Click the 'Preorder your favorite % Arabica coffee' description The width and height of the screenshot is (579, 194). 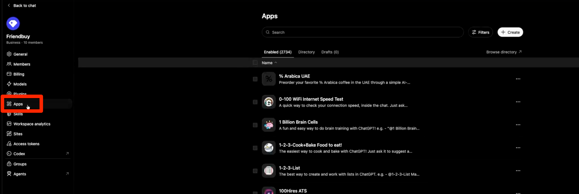(344, 83)
